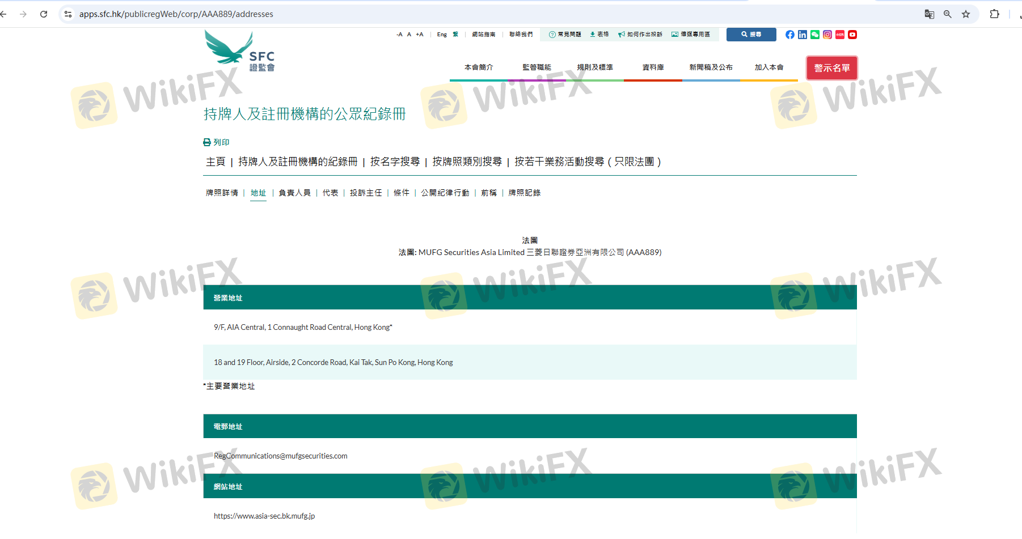Open 監管職能 main menu
The image size is (1022, 539).
click(x=537, y=67)
